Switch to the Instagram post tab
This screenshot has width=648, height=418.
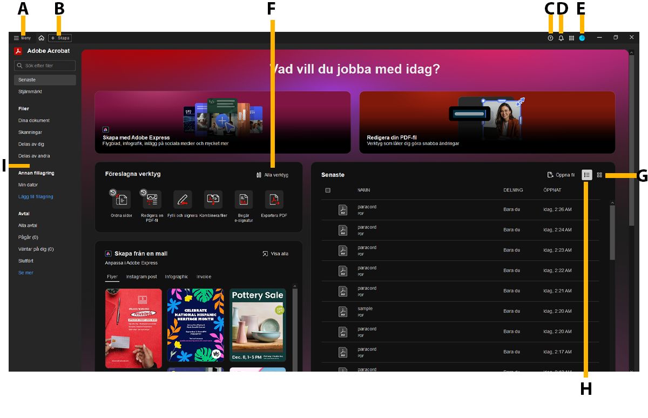[143, 276]
